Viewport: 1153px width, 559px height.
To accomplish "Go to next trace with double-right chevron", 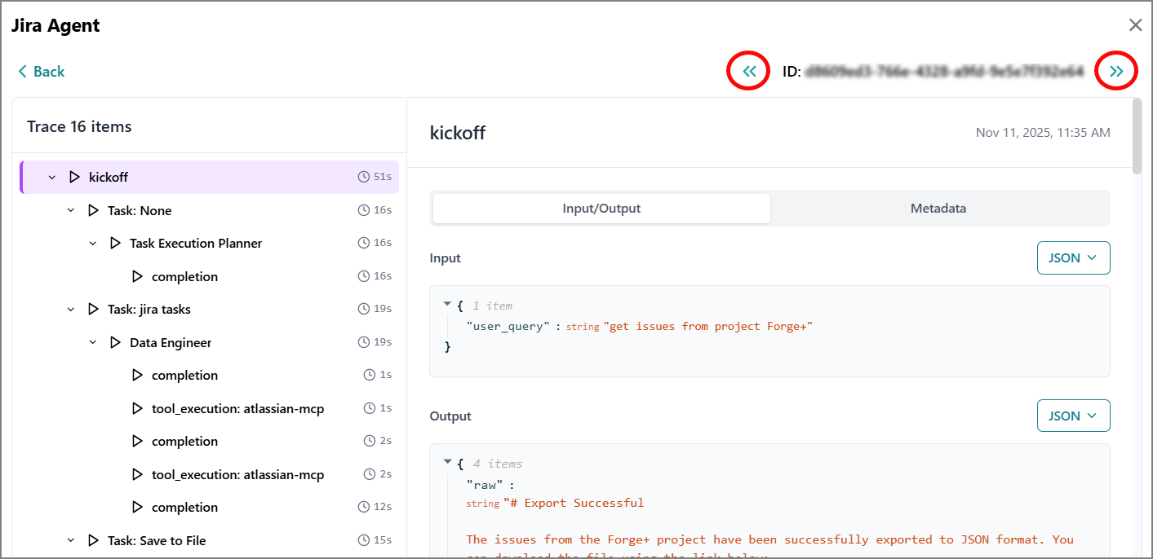I will [1116, 72].
